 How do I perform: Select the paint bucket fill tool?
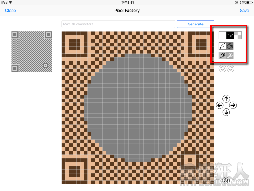pyautogui.click(x=230, y=46)
